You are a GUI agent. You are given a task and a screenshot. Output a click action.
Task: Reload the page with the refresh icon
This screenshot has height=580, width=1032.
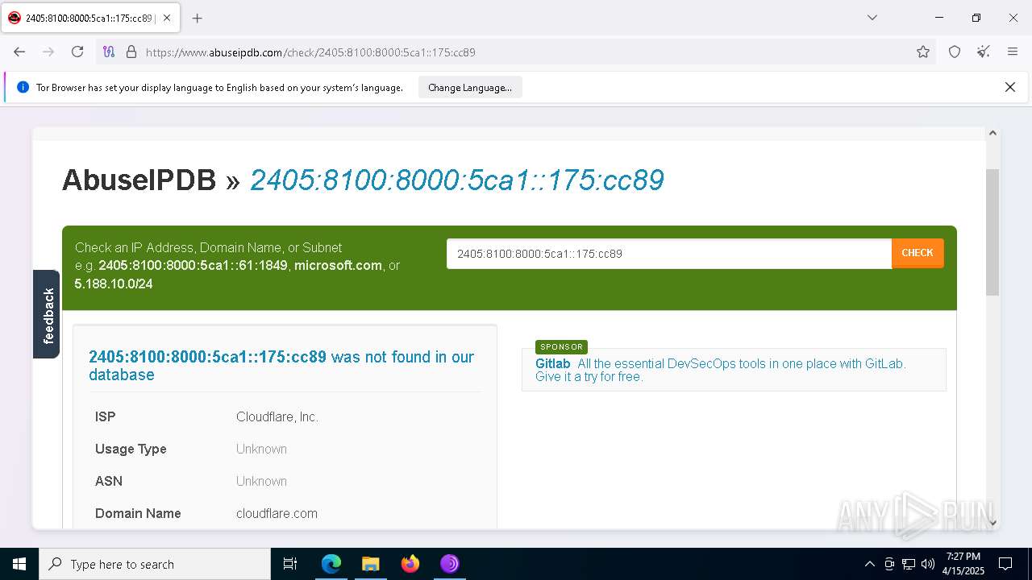point(77,52)
